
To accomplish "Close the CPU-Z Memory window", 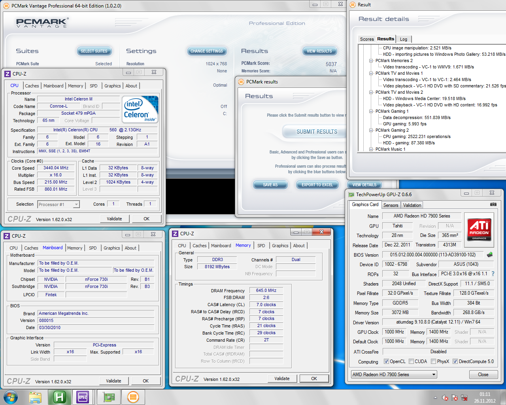I will (x=321, y=232).
